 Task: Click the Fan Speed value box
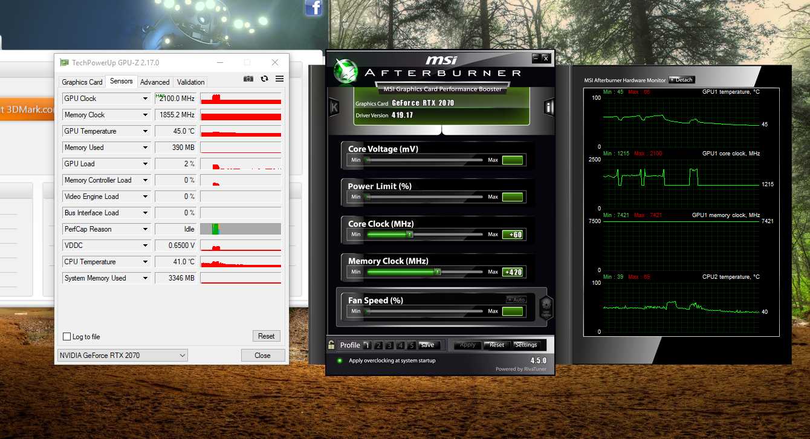coord(513,311)
